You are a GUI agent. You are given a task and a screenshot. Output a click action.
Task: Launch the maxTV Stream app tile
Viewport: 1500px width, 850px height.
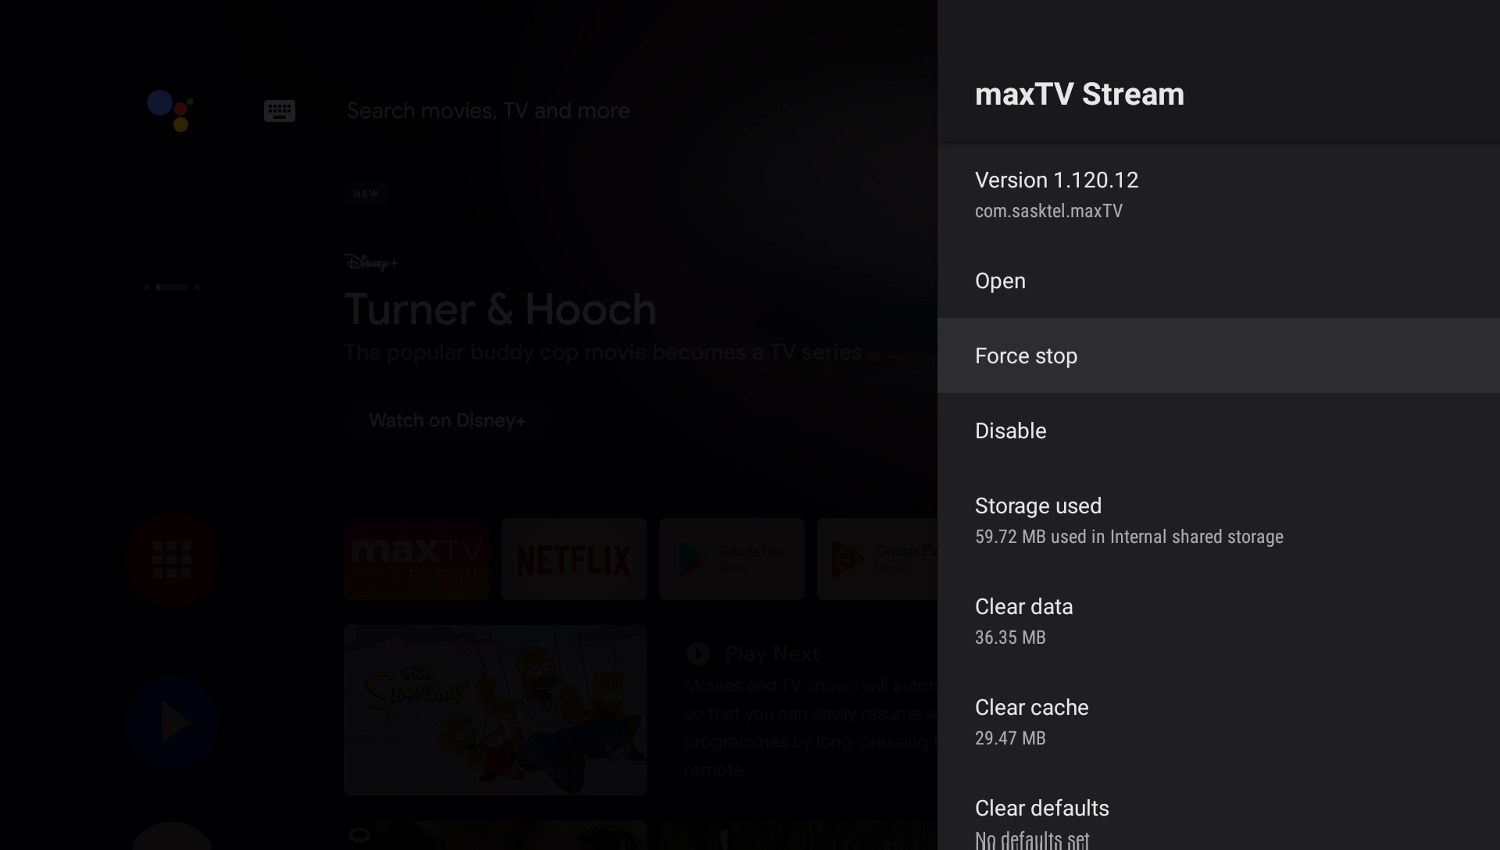tap(415, 558)
